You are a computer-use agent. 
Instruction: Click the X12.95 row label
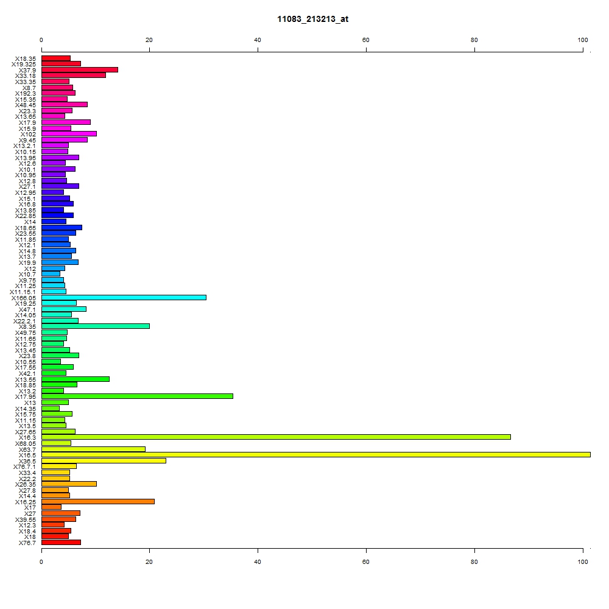(26, 192)
